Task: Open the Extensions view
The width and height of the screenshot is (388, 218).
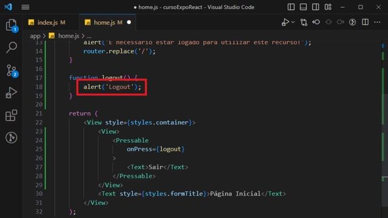Action: point(12,115)
